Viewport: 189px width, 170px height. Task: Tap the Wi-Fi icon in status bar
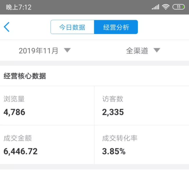pos(166,7)
